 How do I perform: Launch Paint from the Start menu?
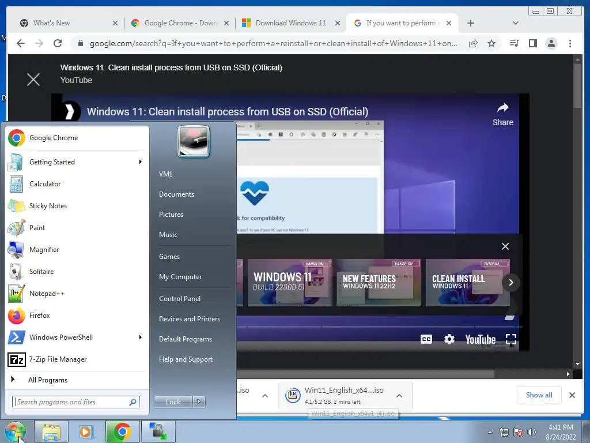(77, 227)
